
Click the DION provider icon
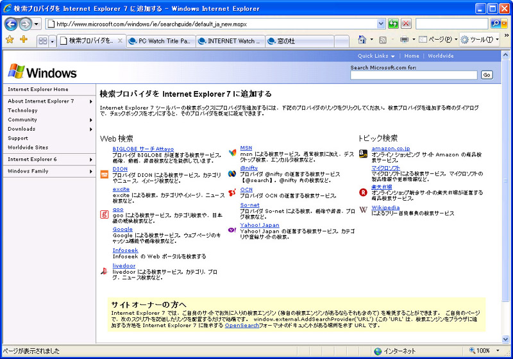point(104,174)
